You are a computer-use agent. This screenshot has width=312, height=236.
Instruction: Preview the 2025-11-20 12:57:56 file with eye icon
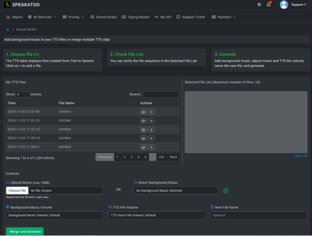click(144, 112)
